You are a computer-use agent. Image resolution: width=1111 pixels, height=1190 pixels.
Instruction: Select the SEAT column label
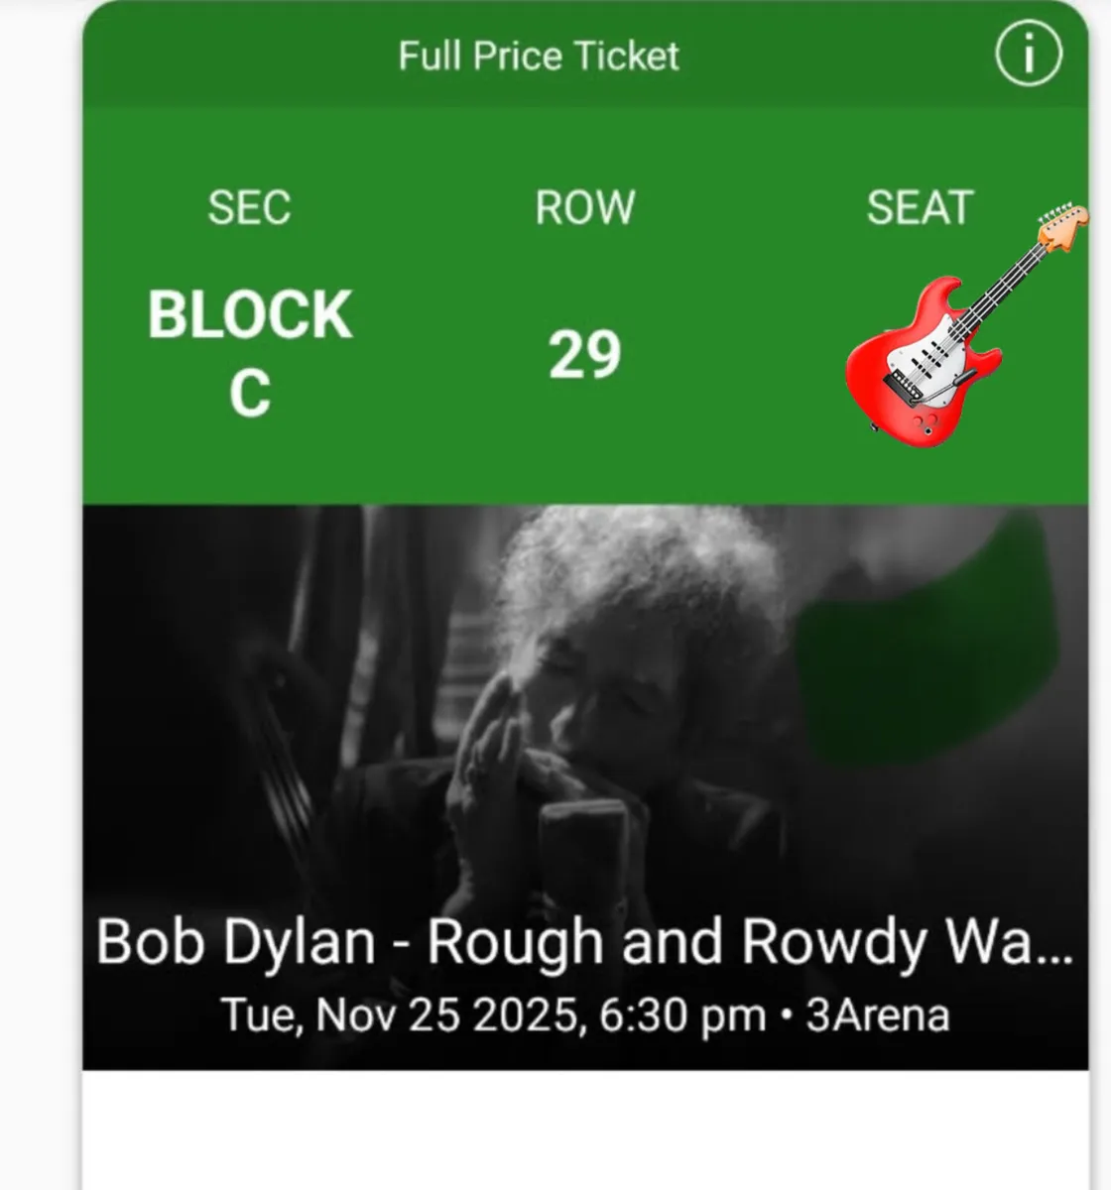pos(919,208)
